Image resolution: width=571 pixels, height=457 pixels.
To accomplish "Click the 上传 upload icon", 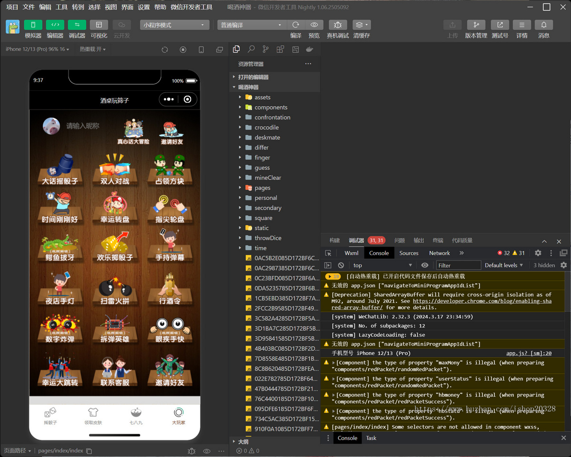I will coord(452,25).
